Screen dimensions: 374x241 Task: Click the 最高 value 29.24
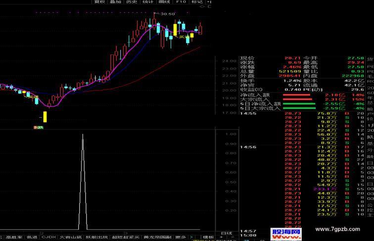[x=356, y=62]
